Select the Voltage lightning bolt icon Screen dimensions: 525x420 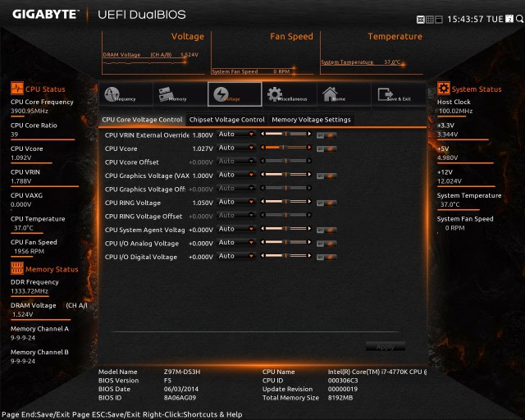(221, 94)
